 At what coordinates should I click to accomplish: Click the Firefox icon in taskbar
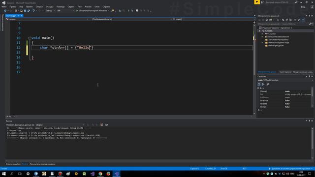[x=108, y=174]
